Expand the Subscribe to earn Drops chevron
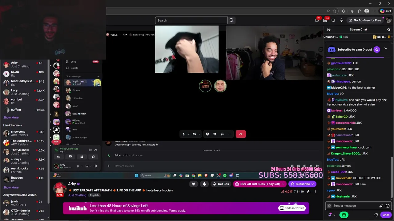Image resolution: width=394 pixels, height=221 pixels. (x=386, y=48)
